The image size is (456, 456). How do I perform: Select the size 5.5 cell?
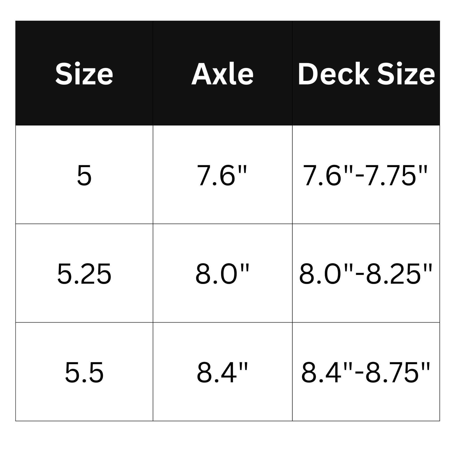click(84, 372)
